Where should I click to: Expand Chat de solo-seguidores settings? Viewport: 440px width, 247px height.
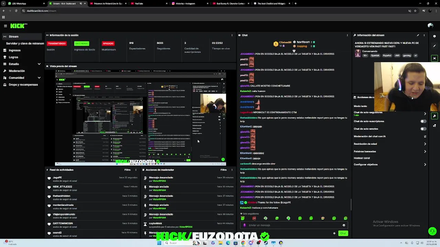tap(425, 114)
